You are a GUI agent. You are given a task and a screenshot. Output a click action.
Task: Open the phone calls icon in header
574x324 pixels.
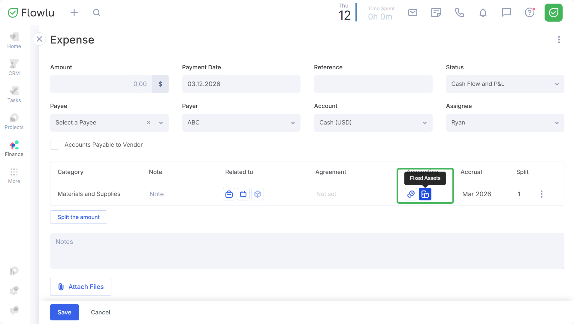click(459, 13)
